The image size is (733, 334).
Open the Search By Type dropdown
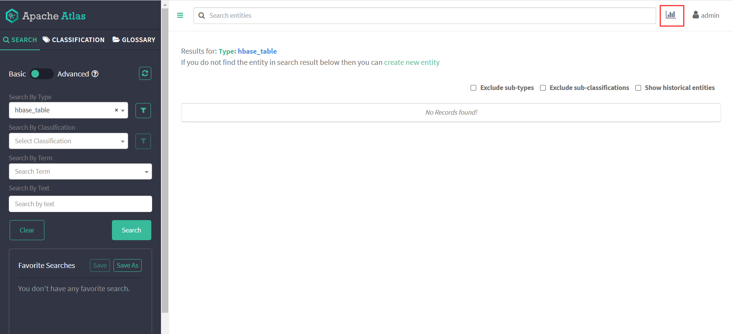click(x=68, y=110)
